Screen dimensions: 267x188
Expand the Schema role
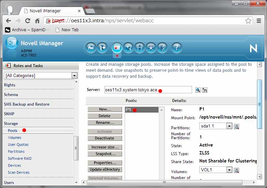click(11, 95)
